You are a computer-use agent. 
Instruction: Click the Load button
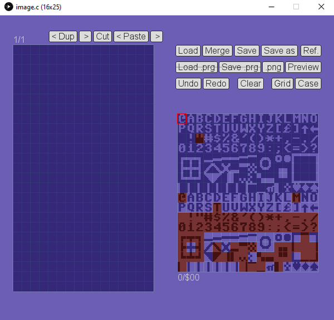point(188,51)
